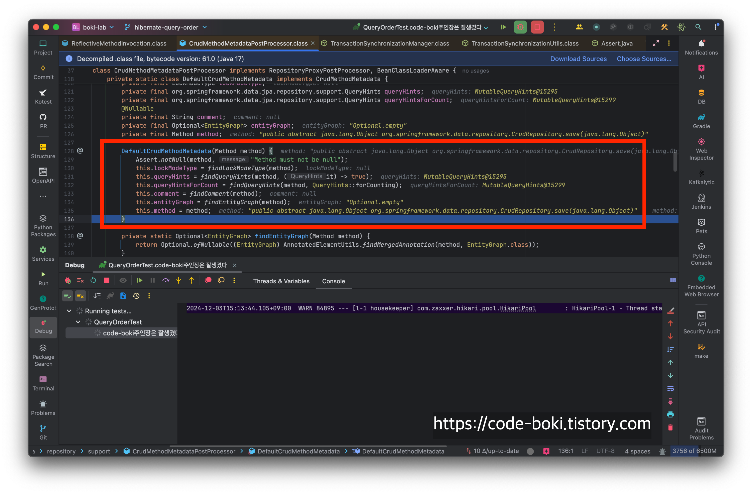Collapse the QueryOrderTest tree node

click(78, 322)
